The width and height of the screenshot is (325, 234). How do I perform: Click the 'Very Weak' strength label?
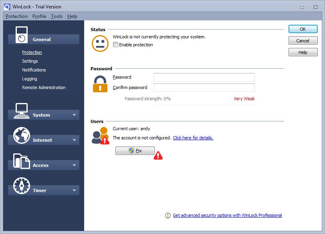pos(244,99)
